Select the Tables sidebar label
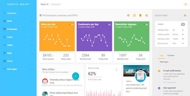Viewport: 190px width, 96px height. coord(10,45)
